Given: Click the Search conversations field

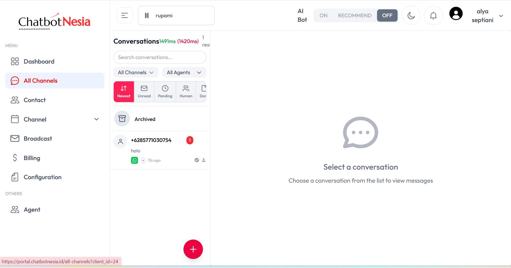Looking at the screenshot, I should (160, 57).
